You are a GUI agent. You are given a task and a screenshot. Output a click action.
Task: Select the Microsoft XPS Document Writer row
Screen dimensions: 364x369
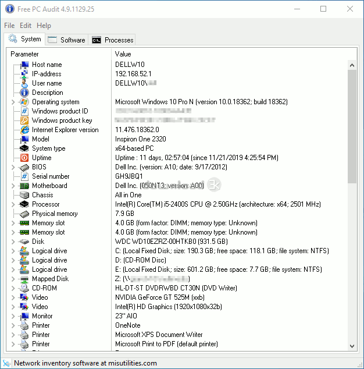159,335
